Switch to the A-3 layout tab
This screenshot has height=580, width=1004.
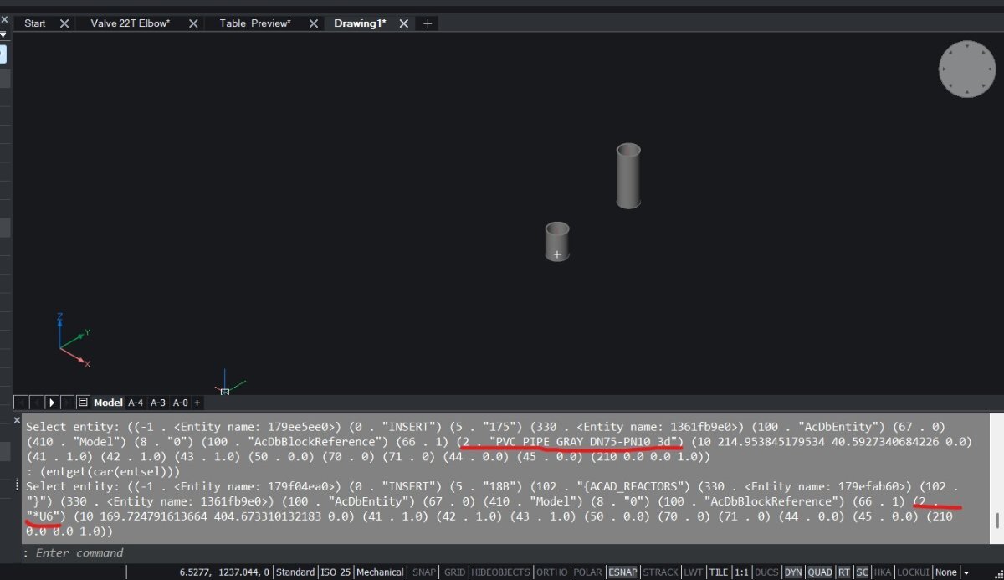click(x=157, y=403)
